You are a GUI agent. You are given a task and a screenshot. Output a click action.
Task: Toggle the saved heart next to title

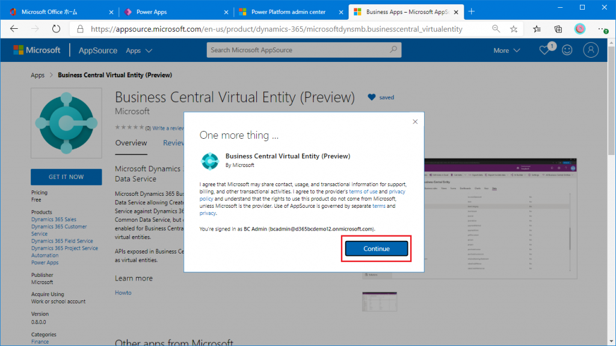coord(372,97)
